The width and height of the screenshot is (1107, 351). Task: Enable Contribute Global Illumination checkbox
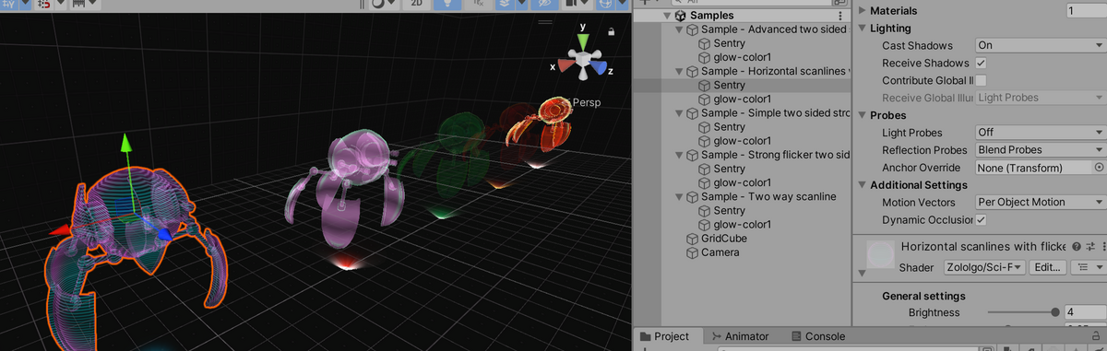pos(982,80)
